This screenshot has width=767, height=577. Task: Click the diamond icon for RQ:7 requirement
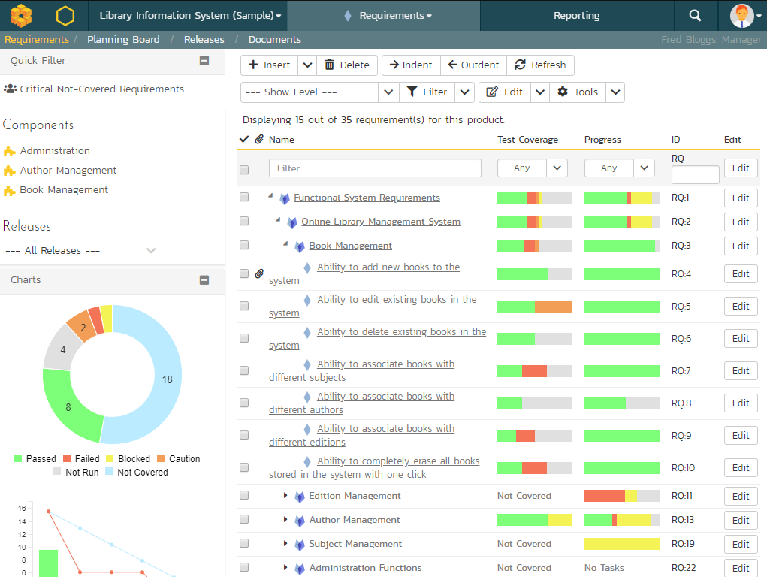307,364
